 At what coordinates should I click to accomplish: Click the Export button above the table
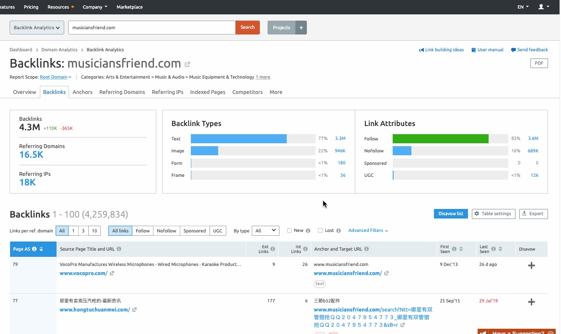(x=533, y=214)
